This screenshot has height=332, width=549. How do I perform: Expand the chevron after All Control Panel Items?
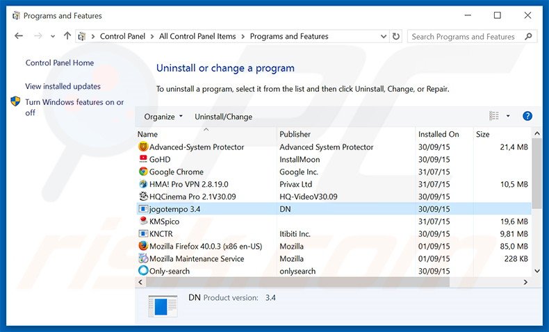(243, 36)
